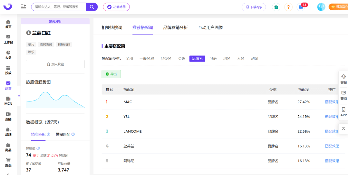Open 购买 cart in sidebar
The width and height of the screenshot is (348, 175).
(x=8, y=162)
